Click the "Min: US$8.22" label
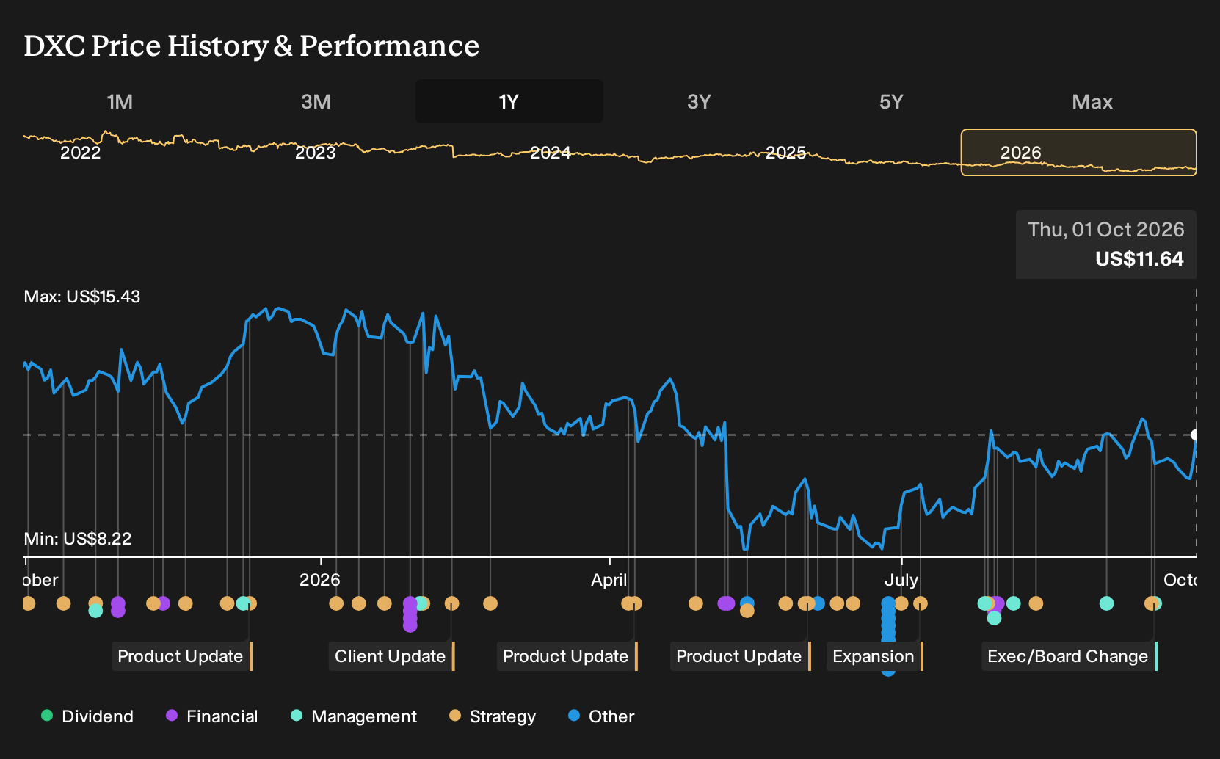The width and height of the screenshot is (1220, 759). (x=78, y=539)
